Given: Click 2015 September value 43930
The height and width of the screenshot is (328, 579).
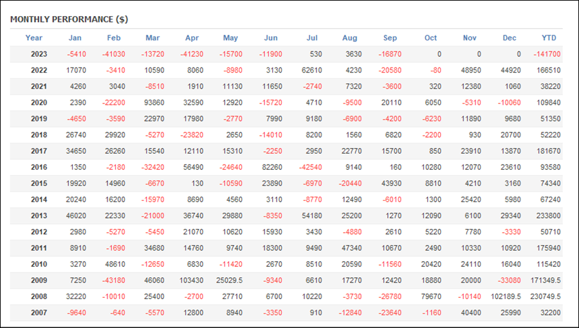Looking at the screenshot, I should 391,183.
